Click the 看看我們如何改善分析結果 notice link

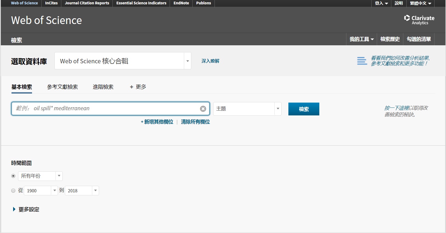coord(401,61)
